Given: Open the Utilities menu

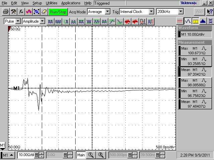Looking at the screenshot, I should pos(51,3).
